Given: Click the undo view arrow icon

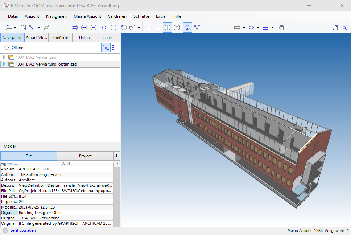Looking at the screenshot, I should point(124,28).
